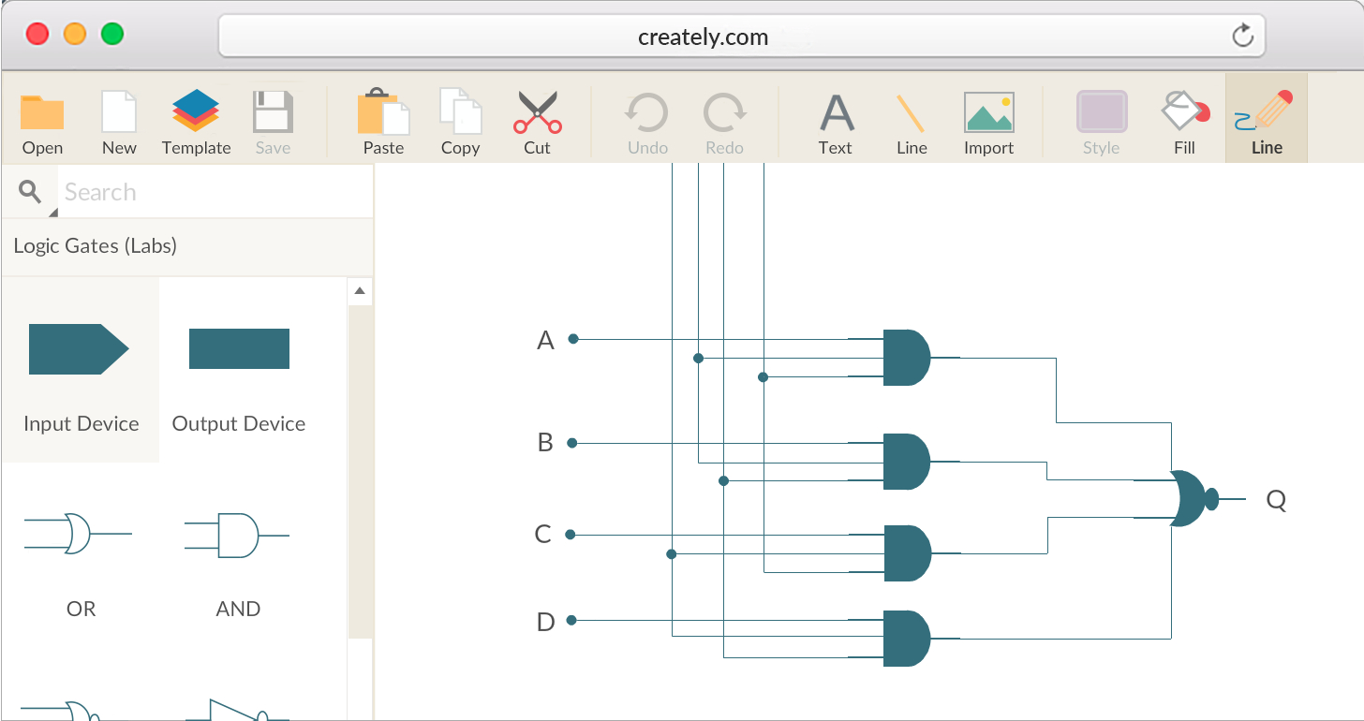Click the terminal dot next to C
1364x721 pixels.
click(570, 534)
